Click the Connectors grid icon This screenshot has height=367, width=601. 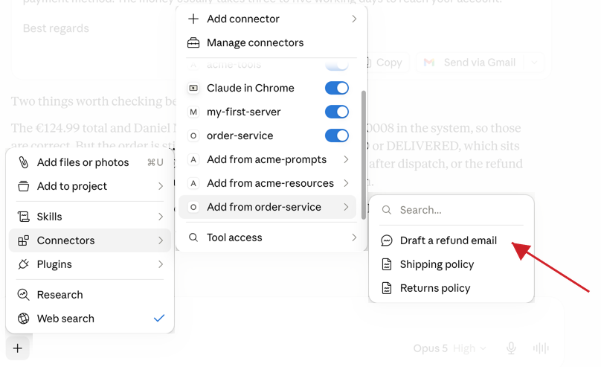click(23, 240)
